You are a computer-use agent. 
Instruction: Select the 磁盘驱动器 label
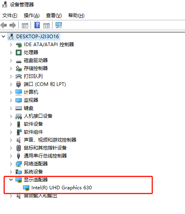pyautogui.click(x=36, y=60)
